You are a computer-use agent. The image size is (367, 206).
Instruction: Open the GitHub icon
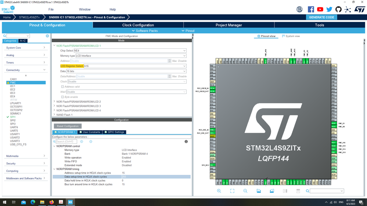[338, 9]
